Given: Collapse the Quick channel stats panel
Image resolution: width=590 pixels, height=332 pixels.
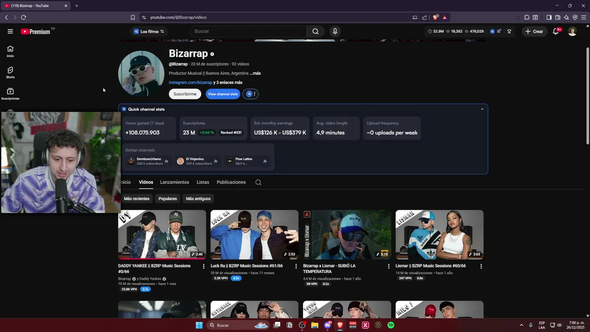Looking at the screenshot, I should coord(482,109).
